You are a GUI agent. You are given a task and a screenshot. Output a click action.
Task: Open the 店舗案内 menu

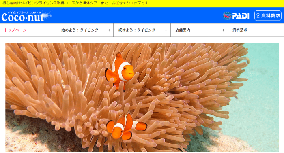pyautogui.click(x=199, y=30)
